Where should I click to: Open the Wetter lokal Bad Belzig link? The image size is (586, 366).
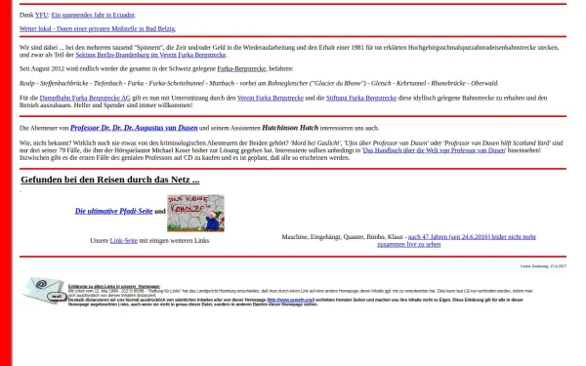pyautogui.click(x=98, y=28)
